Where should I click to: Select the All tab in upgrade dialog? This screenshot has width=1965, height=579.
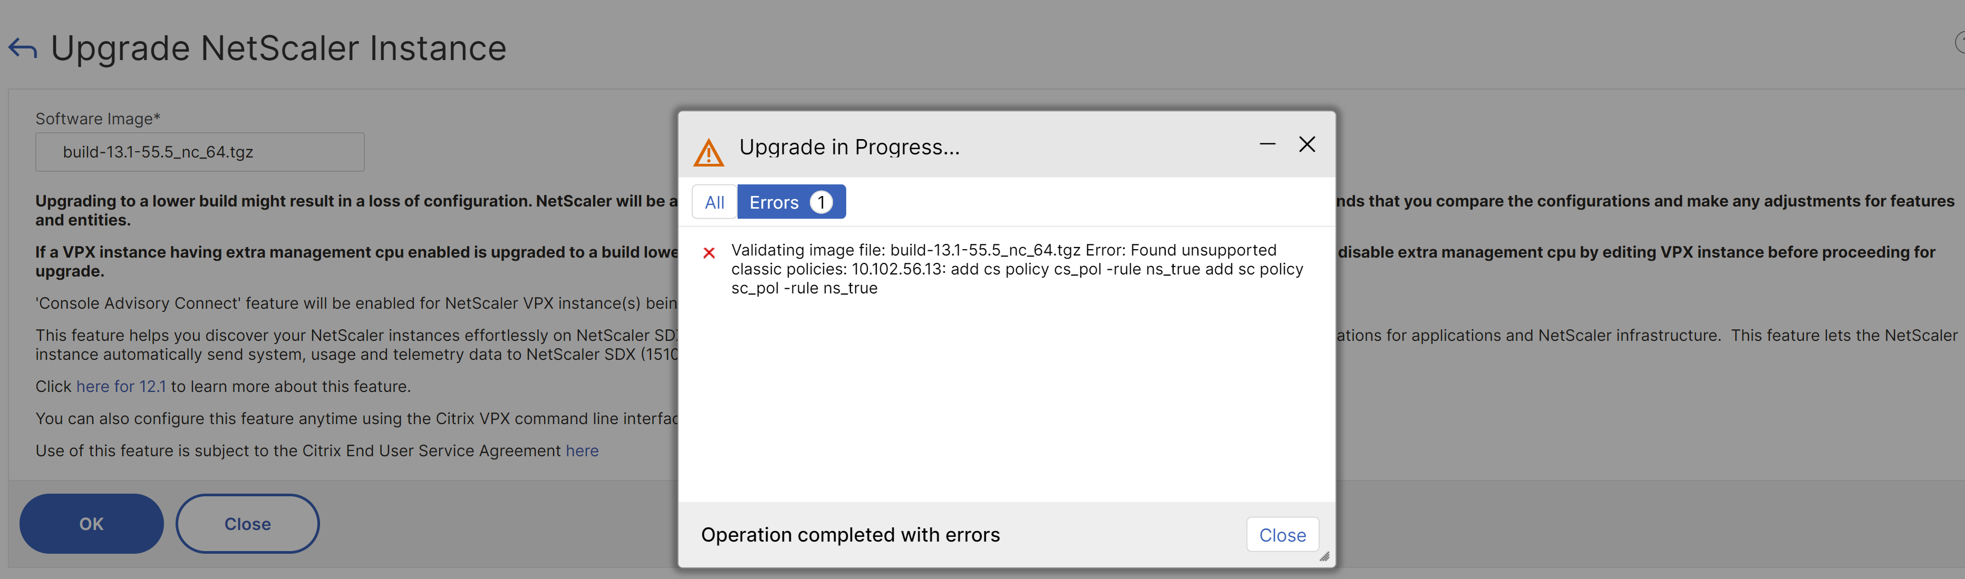713,203
